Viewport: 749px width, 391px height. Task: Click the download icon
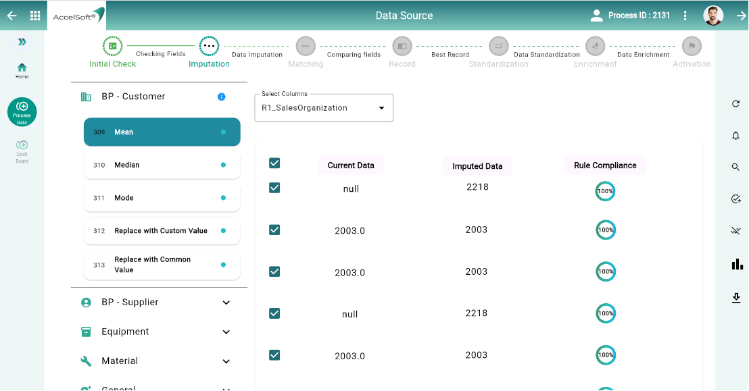coord(737,297)
